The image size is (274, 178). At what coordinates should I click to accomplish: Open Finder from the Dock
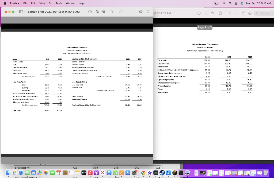[x=8, y=173]
